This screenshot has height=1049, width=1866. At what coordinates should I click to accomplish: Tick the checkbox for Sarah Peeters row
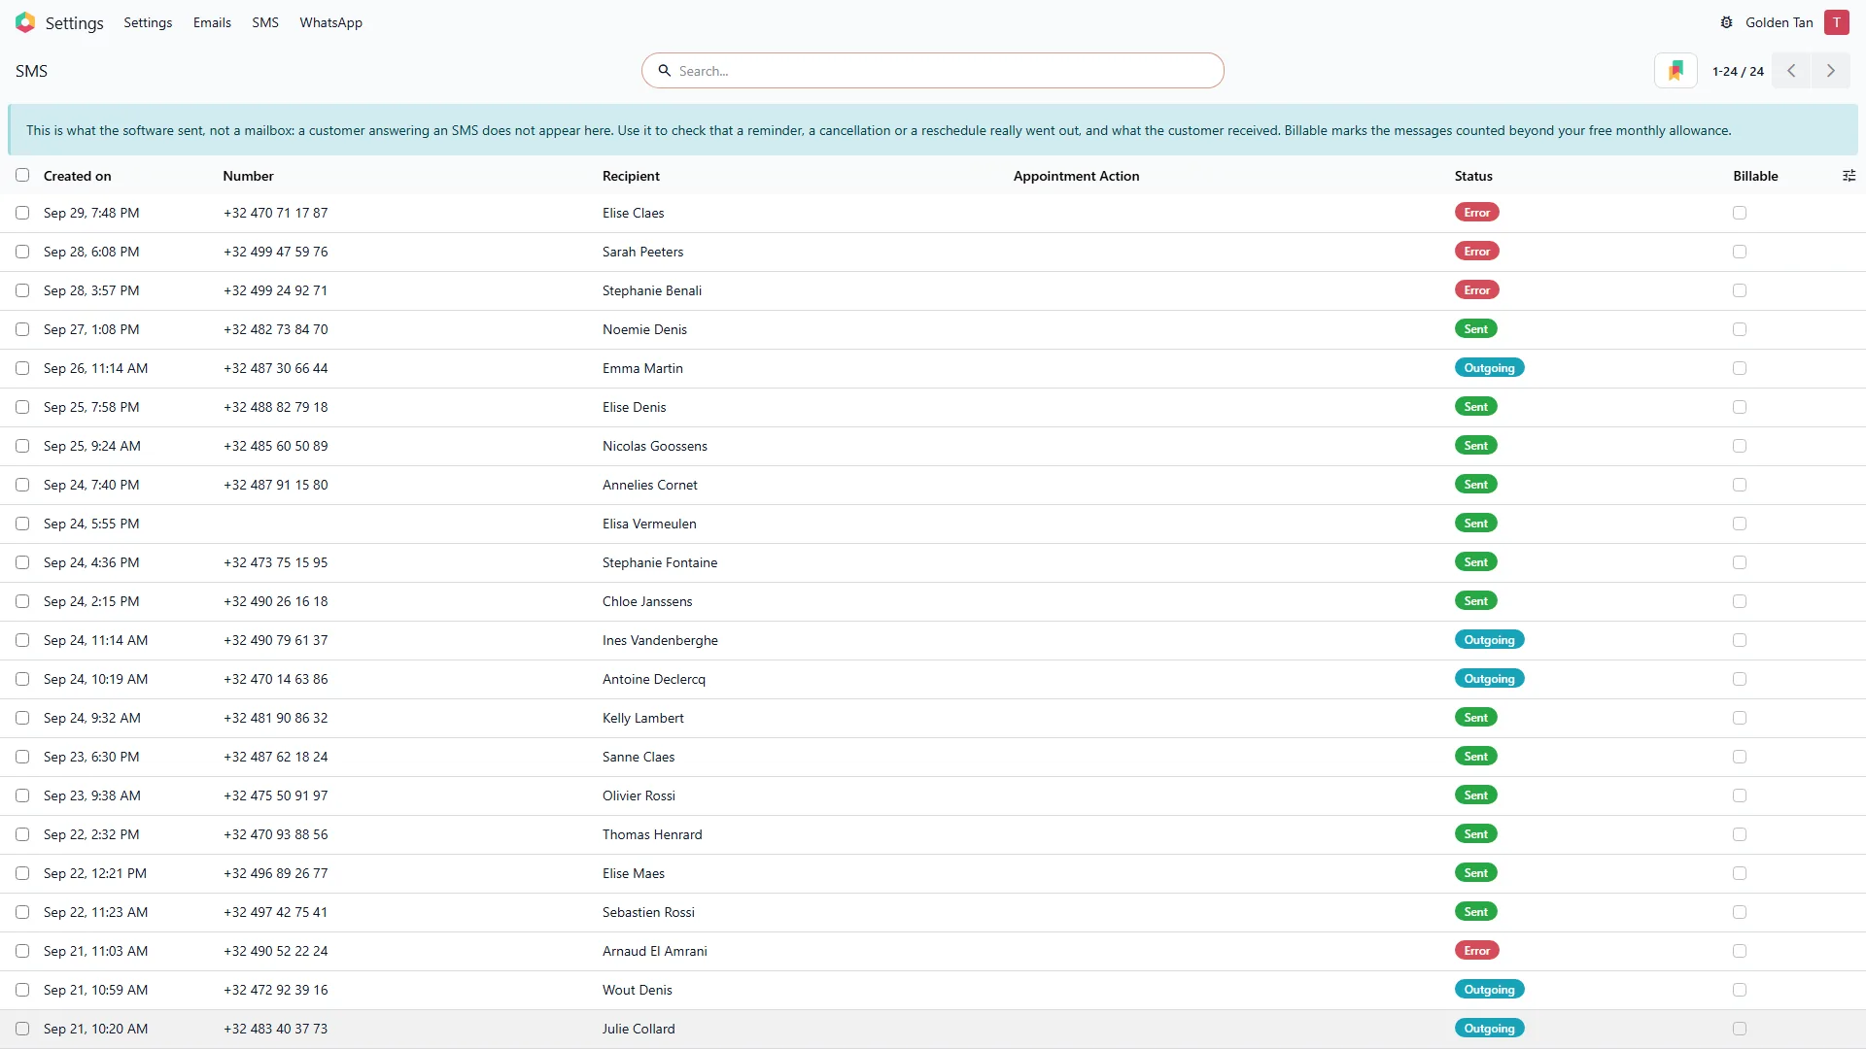22,252
